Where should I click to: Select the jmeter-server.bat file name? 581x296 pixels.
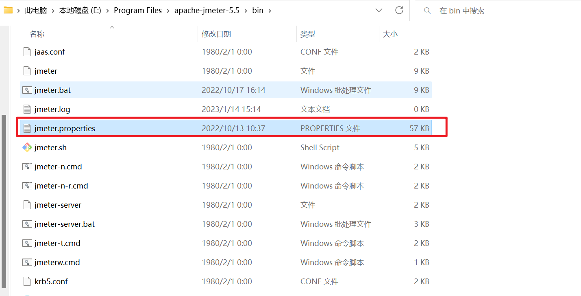[x=65, y=224]
